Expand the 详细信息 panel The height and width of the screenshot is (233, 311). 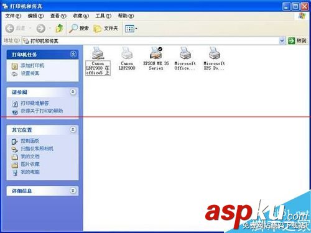[x=73, y=191]
